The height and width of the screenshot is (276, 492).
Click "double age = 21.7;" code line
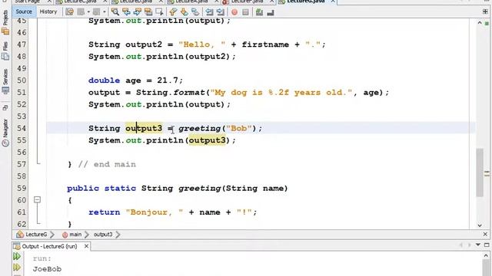pos(135,80)
